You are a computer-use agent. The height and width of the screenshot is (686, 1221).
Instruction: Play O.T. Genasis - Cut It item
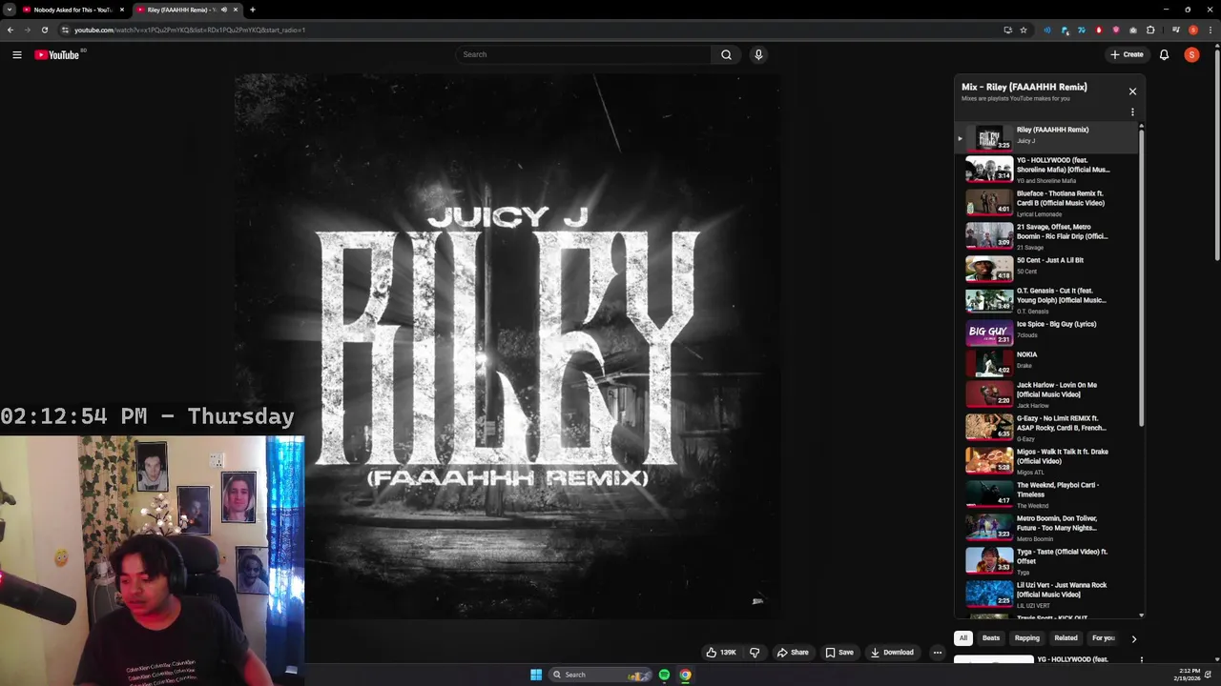click(x=1046, y=301)
